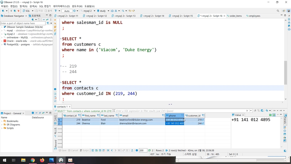Collapse all in Database Navigator
This screenshot has width=291, height=164.
point(44,19)
